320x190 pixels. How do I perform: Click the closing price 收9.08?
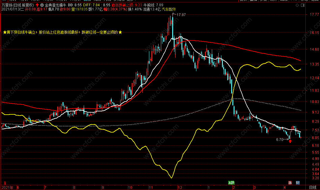[x=65, y=9]
